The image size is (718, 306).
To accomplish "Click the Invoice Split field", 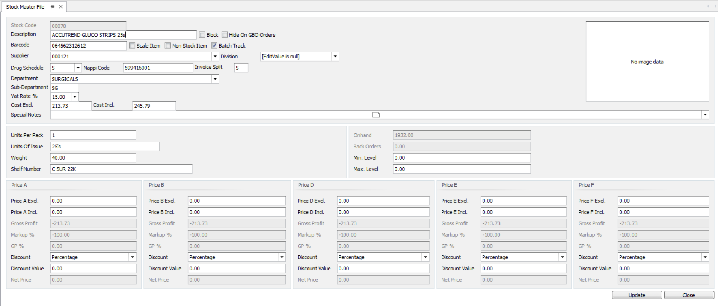I will click(241, 68).
